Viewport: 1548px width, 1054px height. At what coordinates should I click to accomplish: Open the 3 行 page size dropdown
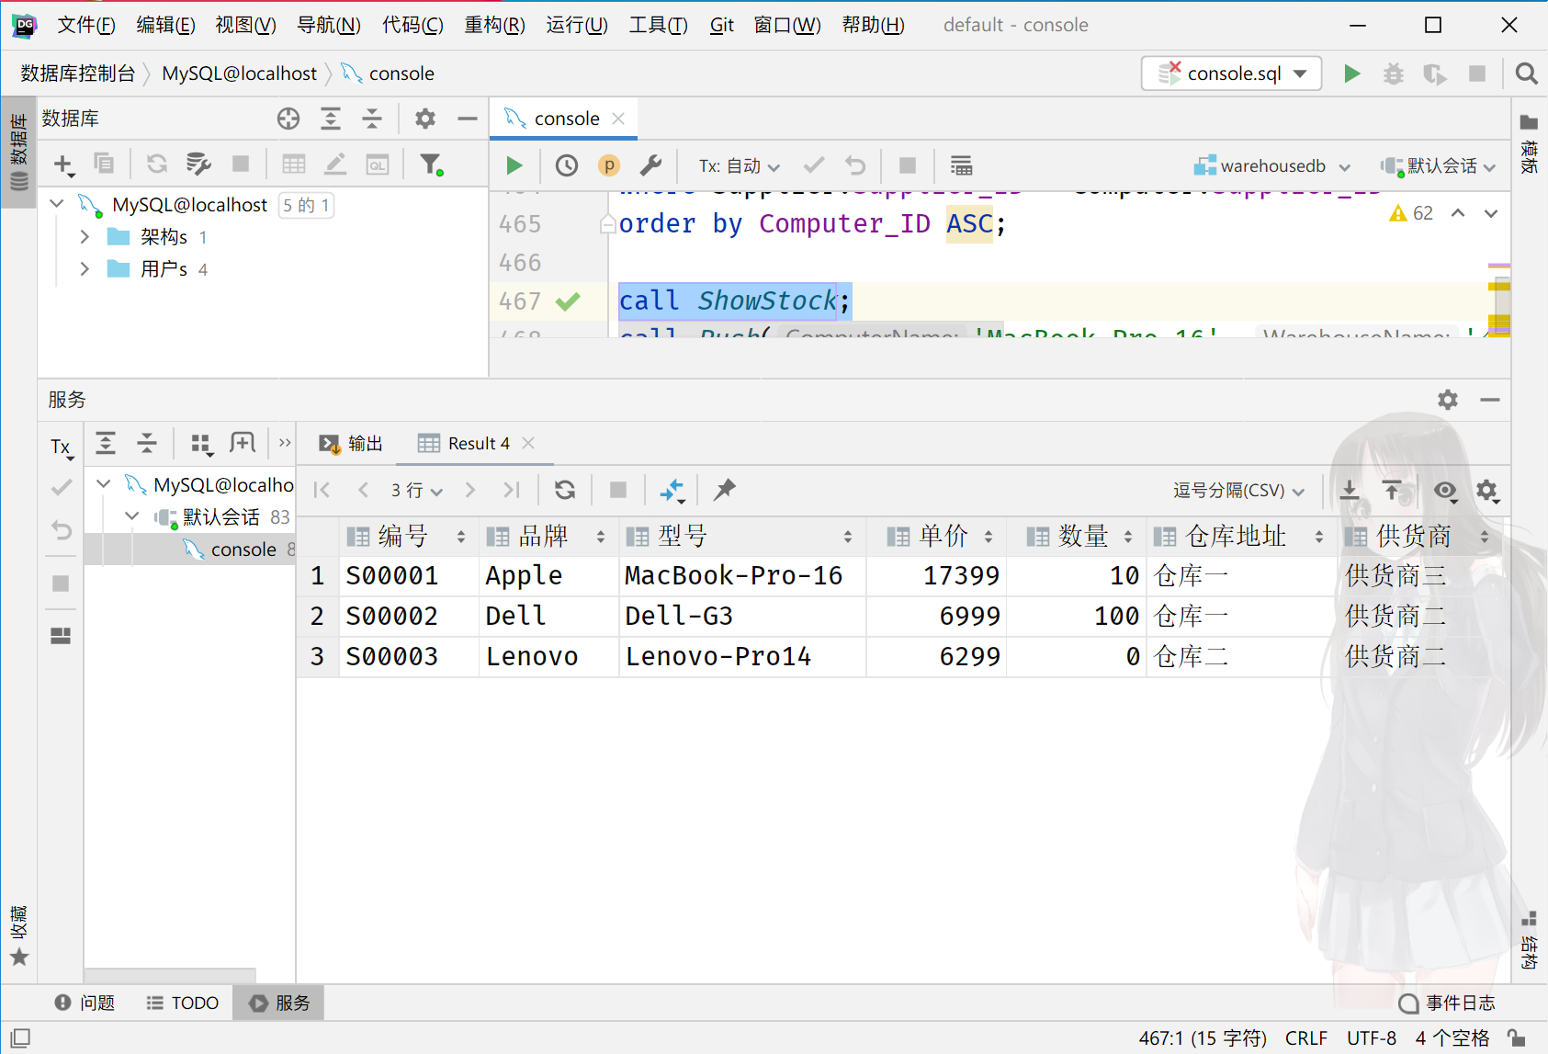[x=416, y=491]
